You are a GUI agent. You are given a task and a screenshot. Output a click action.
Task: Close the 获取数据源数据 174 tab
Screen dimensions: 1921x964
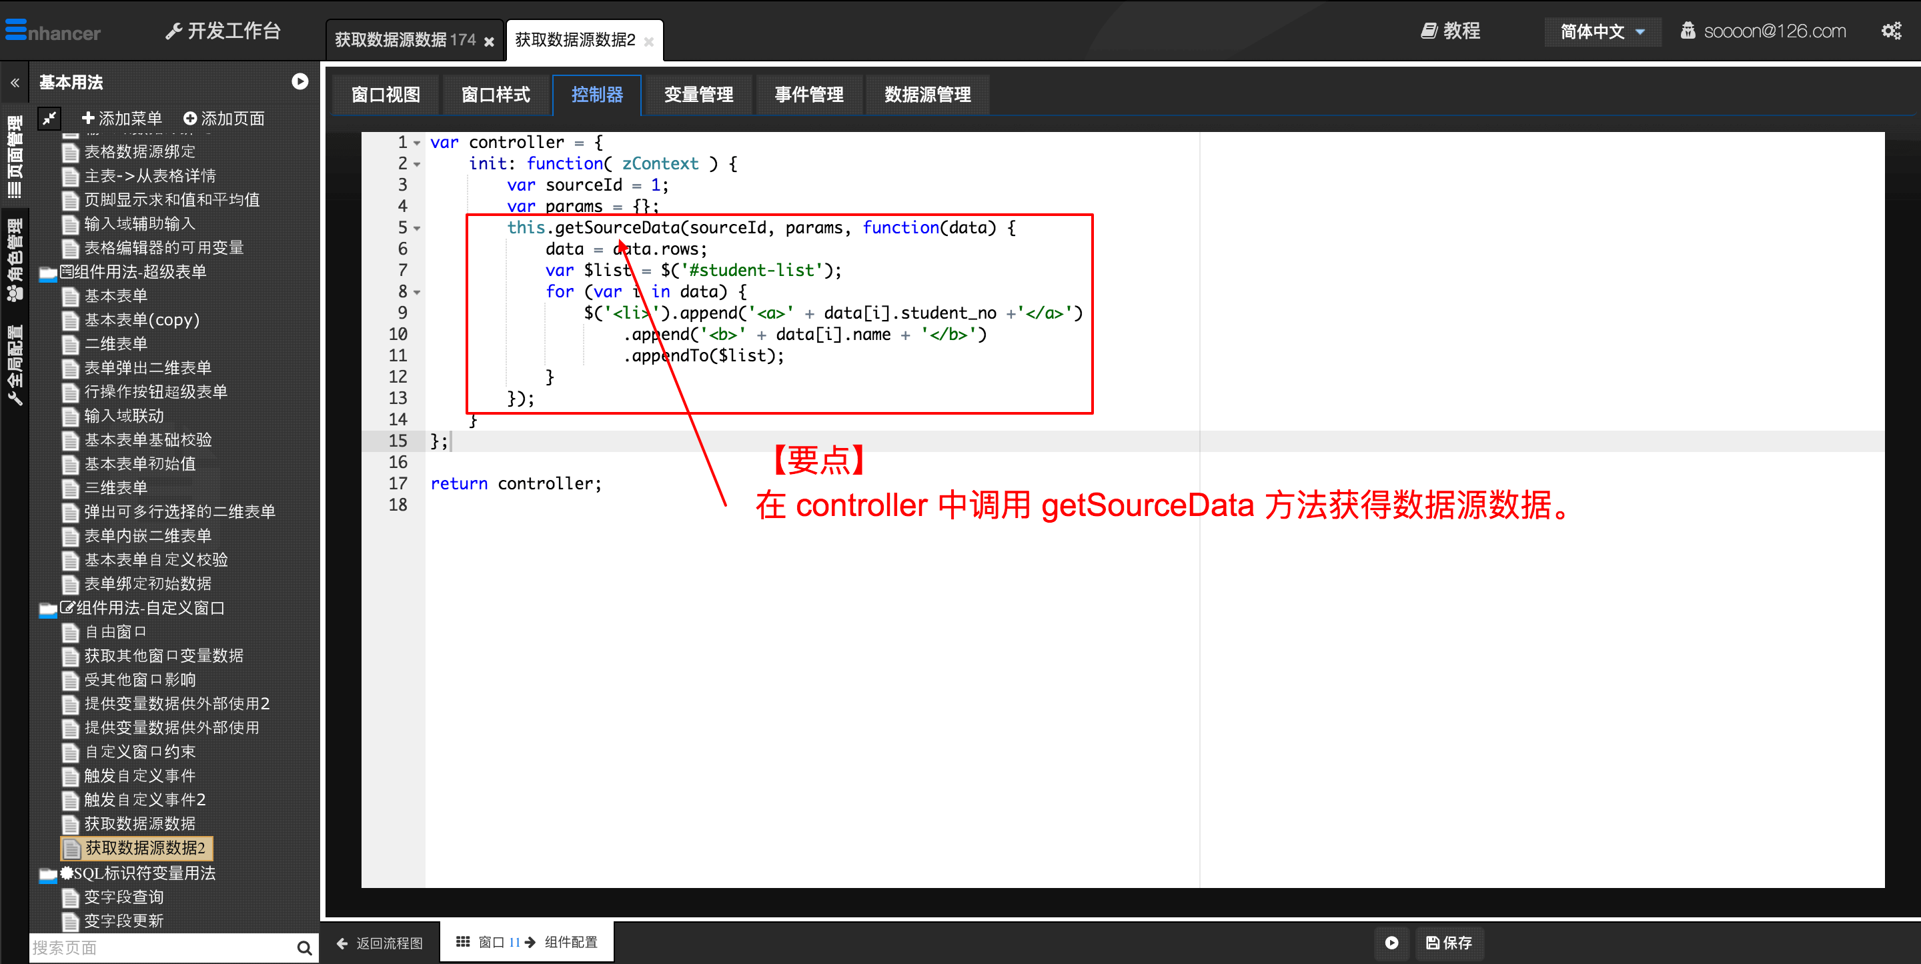(489, 42)
